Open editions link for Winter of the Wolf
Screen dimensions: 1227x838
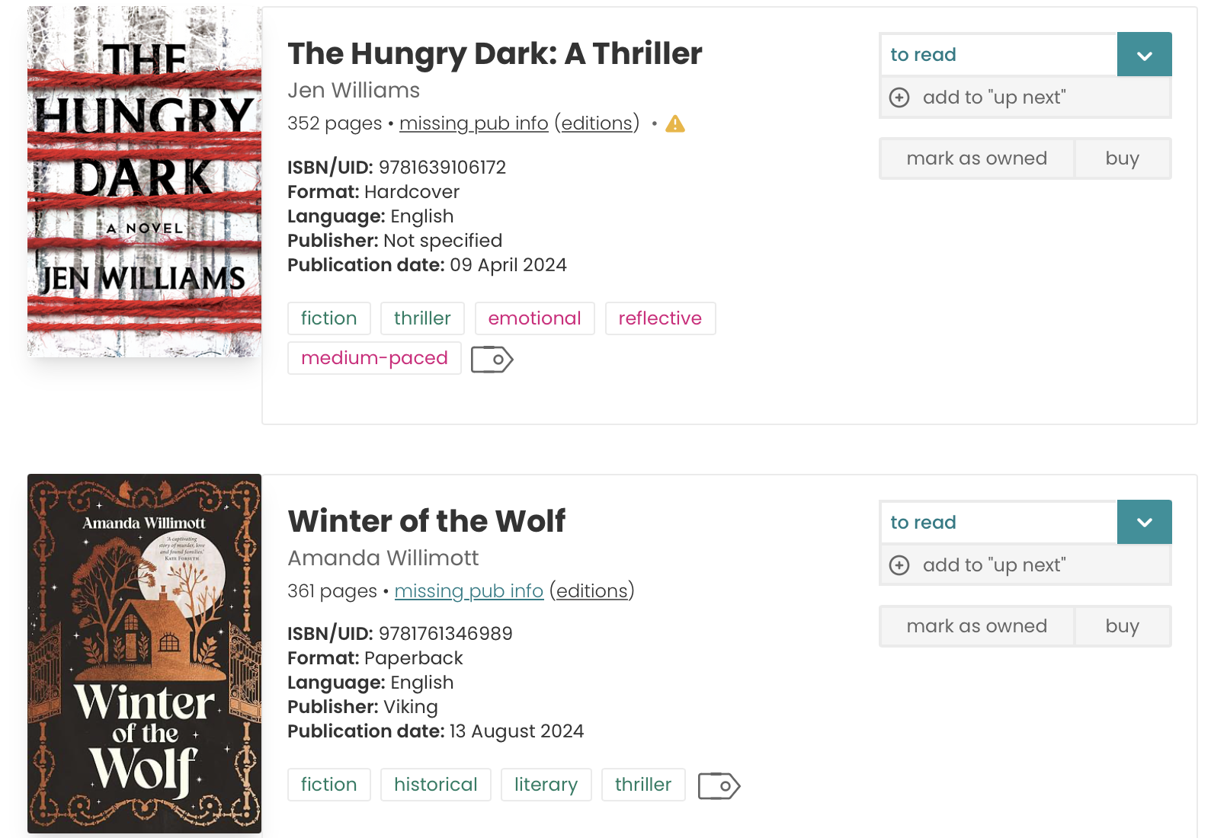pyautogui.click(x=592, y=591)
